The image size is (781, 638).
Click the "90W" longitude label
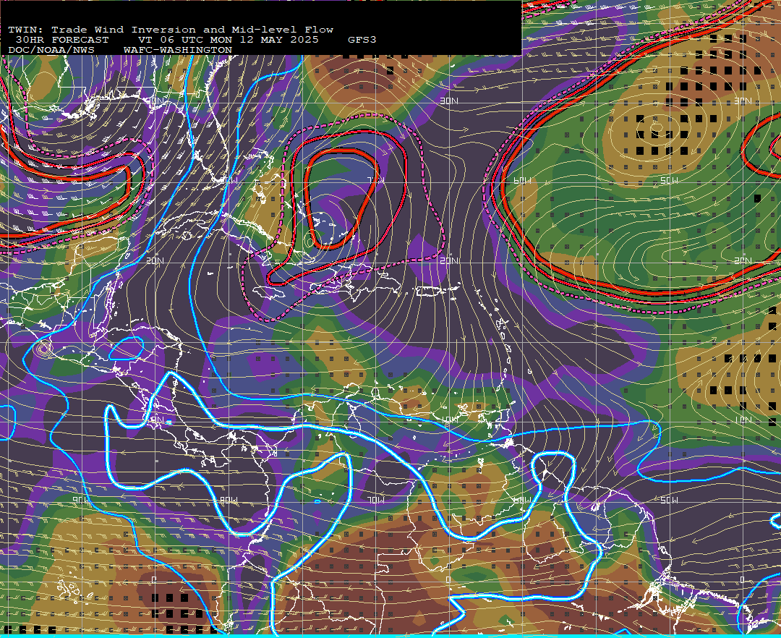pyautogui.click(x=81, y=500)
